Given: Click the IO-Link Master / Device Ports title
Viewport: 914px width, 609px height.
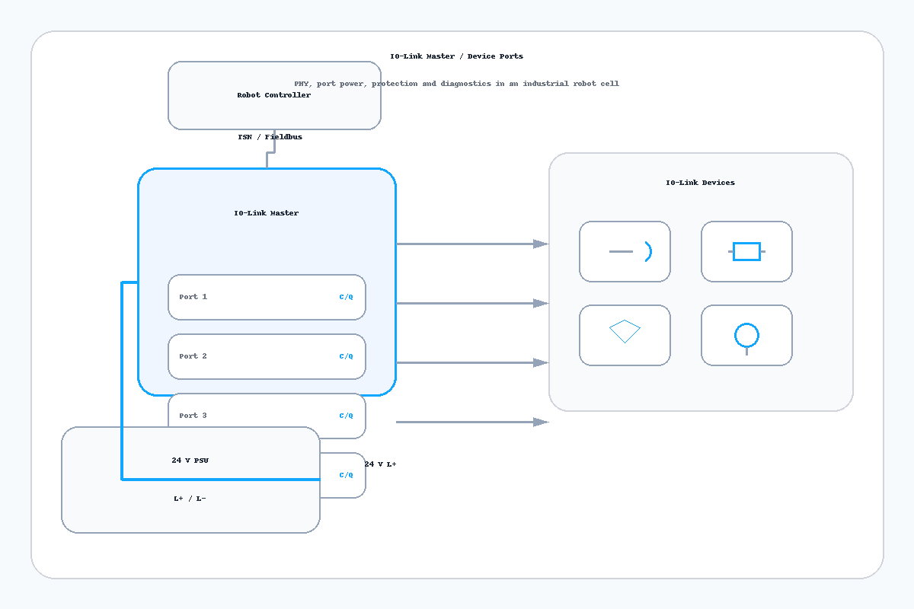Looking at the screenshot, I should (457, 56).
